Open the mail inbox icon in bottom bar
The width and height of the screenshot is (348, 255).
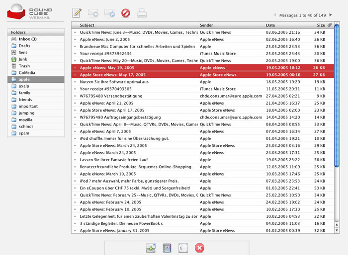[151, 248]
